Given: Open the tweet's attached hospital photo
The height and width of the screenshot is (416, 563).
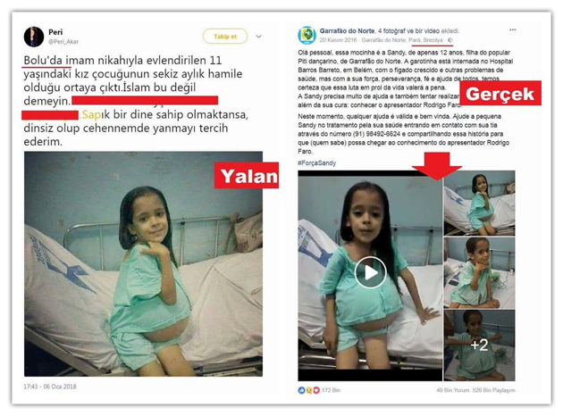Looking at the screenshot, I should [x=143, y=264].
